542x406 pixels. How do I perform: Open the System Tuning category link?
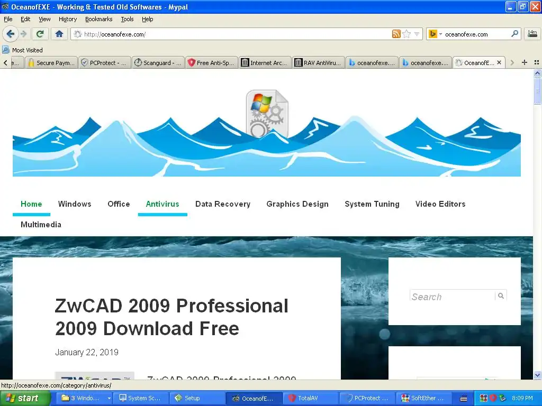(x=372, y=204)
